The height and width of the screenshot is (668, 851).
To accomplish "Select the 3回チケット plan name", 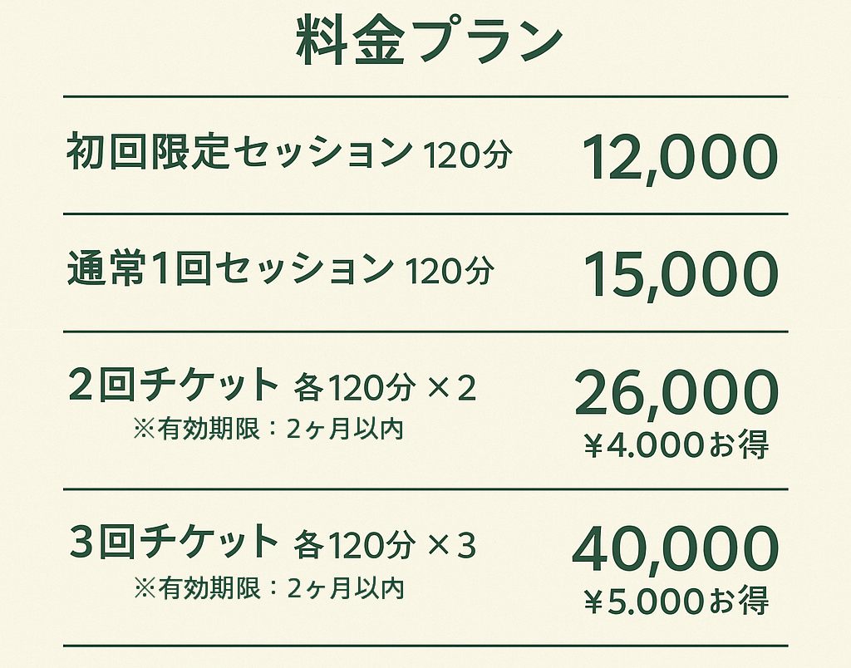I will coord(173,542).
